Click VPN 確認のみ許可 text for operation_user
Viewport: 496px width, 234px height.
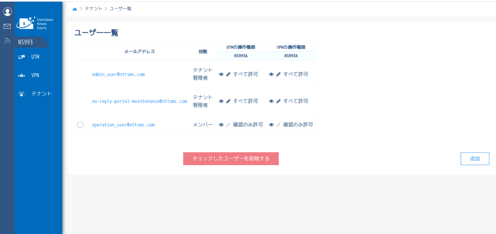(x=298, y=125)
